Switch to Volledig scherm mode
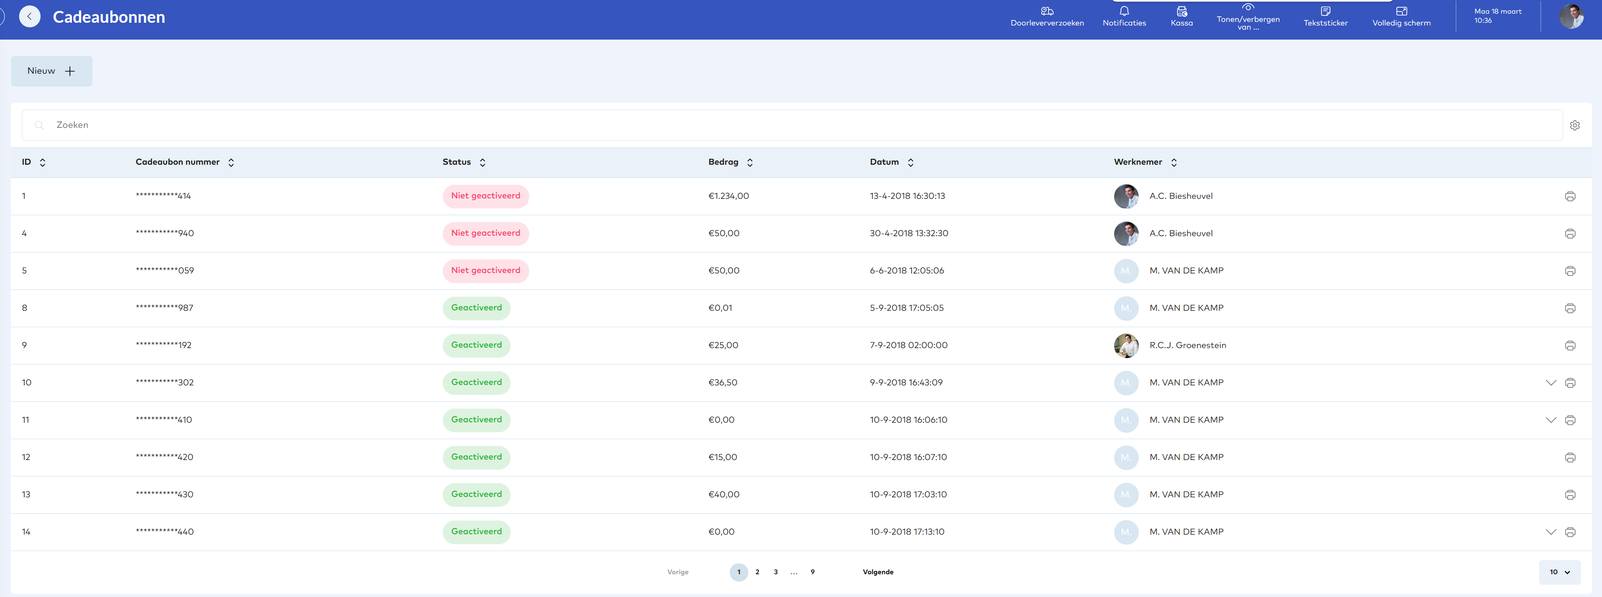 (1401, 17)
